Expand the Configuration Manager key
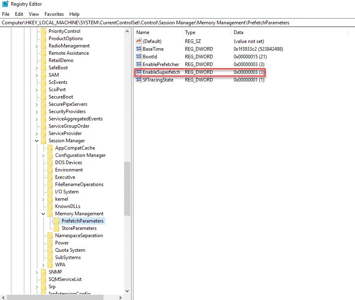Image resolution: width=355 pixels, height=300 pixels. pyautogui.click(x=43, y=155)
